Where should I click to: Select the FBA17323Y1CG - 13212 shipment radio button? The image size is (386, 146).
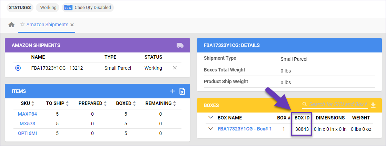(18, 68)
